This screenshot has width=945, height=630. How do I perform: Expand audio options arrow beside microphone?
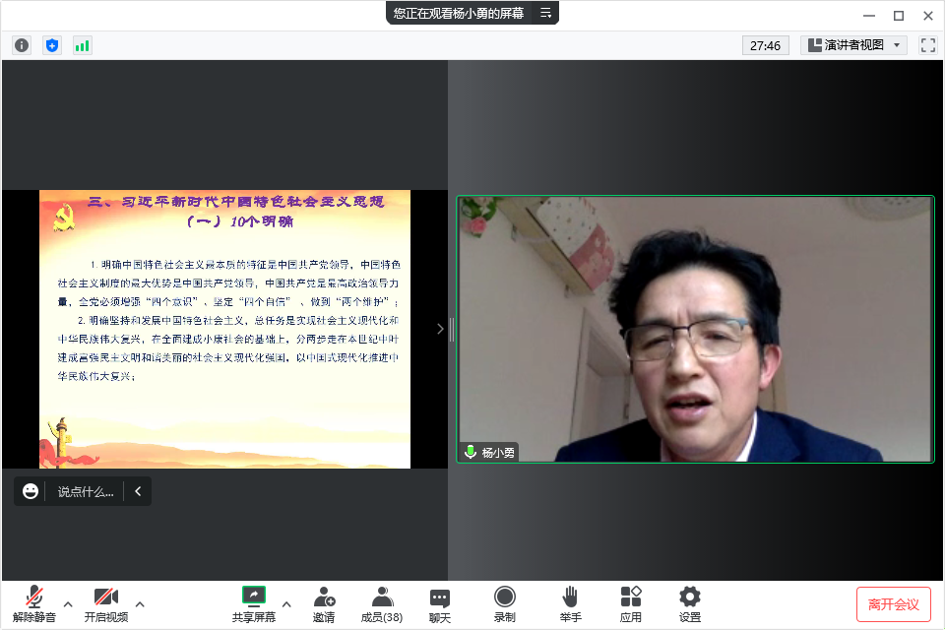(x=68, y=603)
